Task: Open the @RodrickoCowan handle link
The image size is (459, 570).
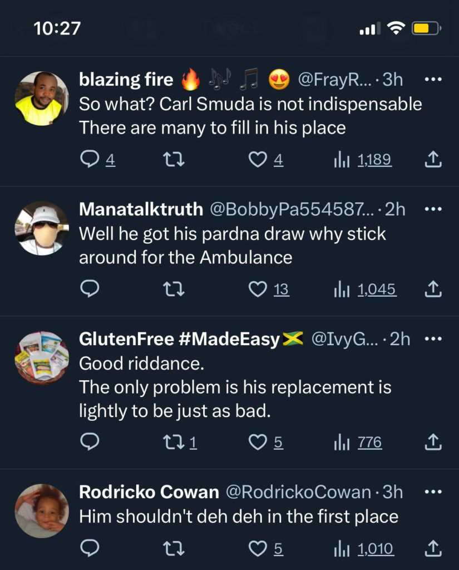Action: pos(298,492)
